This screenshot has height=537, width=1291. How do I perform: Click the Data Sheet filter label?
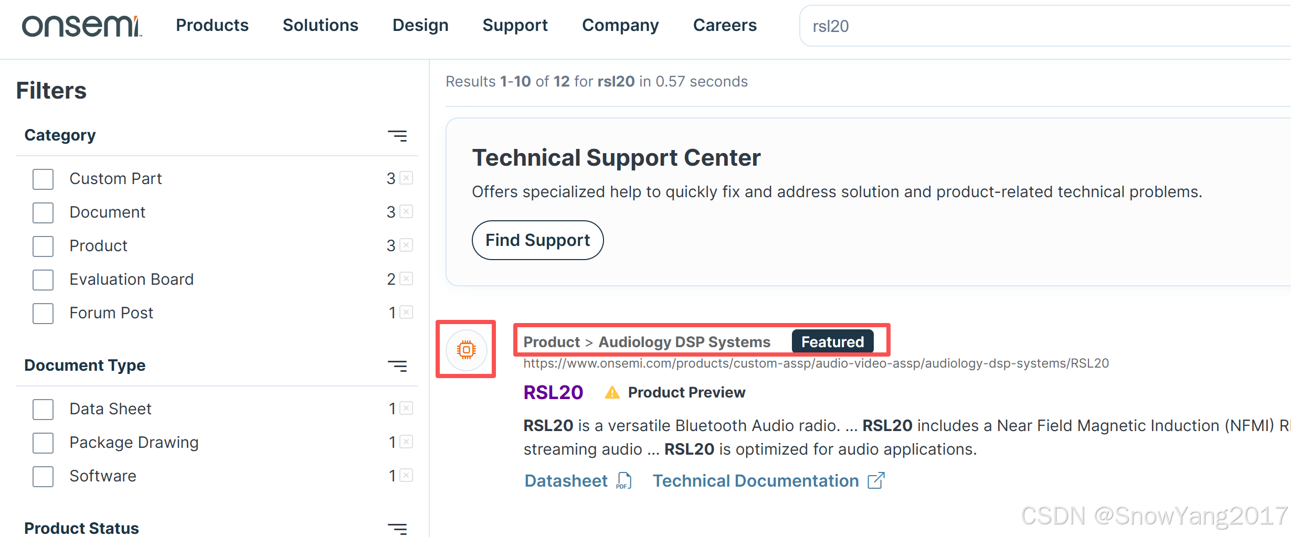[110, 409]
